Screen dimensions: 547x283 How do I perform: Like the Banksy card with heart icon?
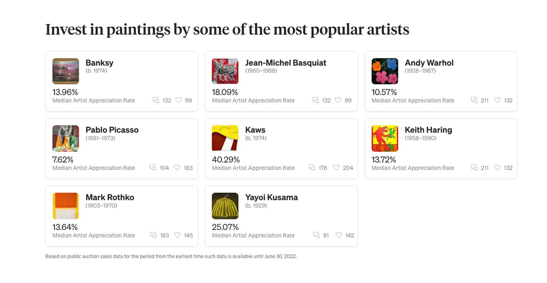pos(179,100)
